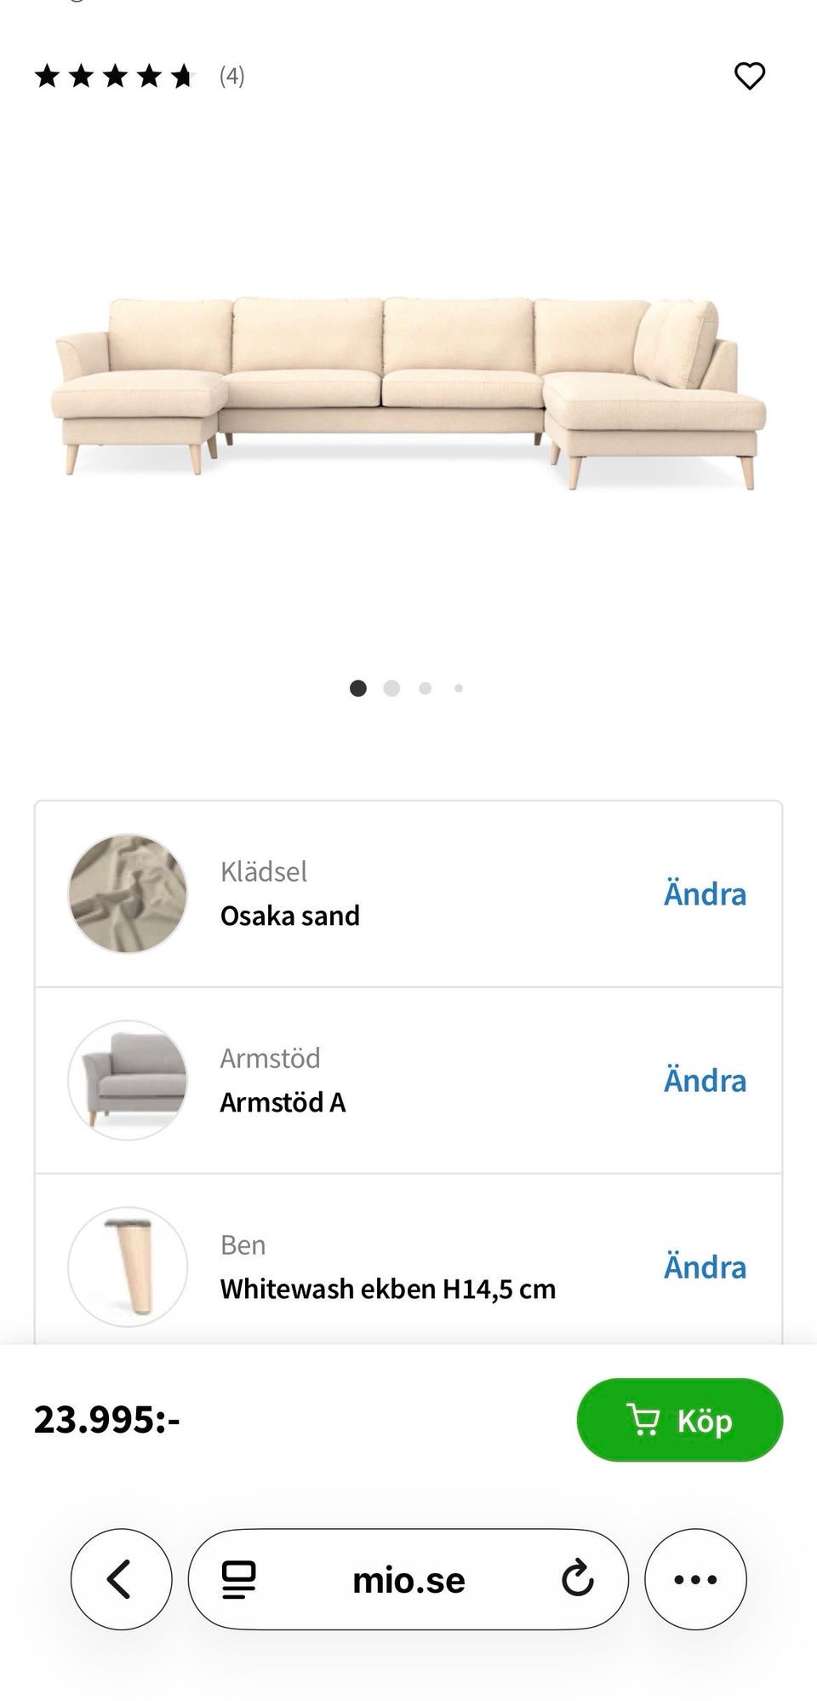Add sofa to favorites with heart icon
The width and height of the screenshot is (817, 1701).
(749, 77)
